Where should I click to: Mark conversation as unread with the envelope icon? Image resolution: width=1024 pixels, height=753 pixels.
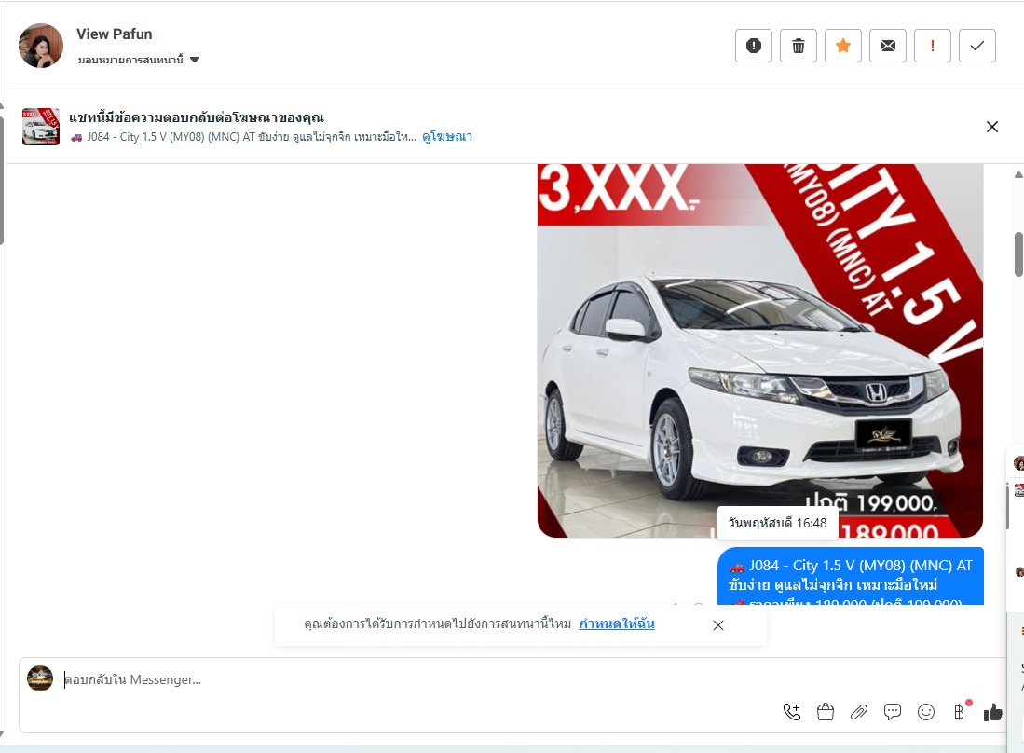coord(888,46)
